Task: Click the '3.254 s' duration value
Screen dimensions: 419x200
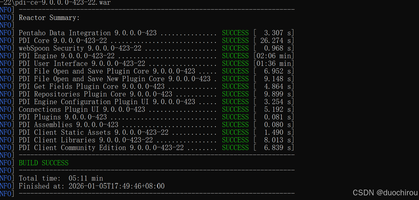Action: [278, 102]
